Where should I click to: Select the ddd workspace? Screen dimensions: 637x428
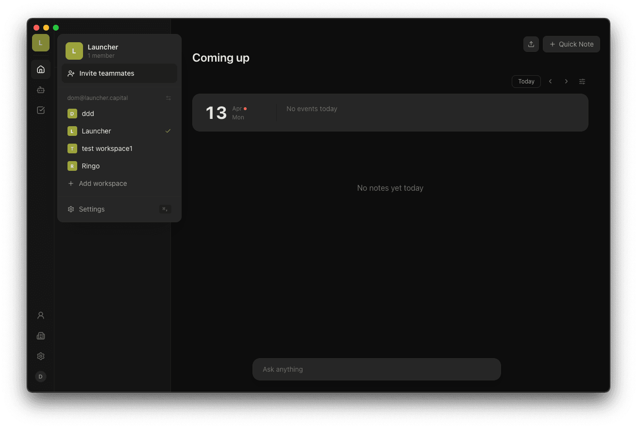coord(87,113)
